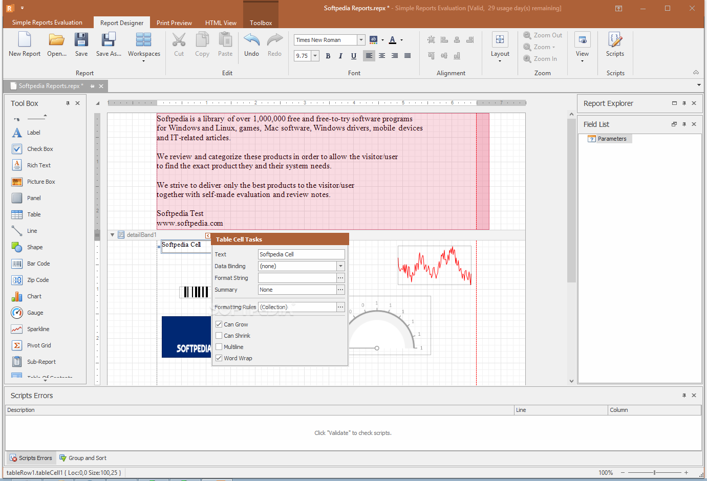Switch to the Print Preview tab

point(174,23)
